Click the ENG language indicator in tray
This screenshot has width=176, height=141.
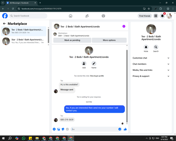point(157,138)
